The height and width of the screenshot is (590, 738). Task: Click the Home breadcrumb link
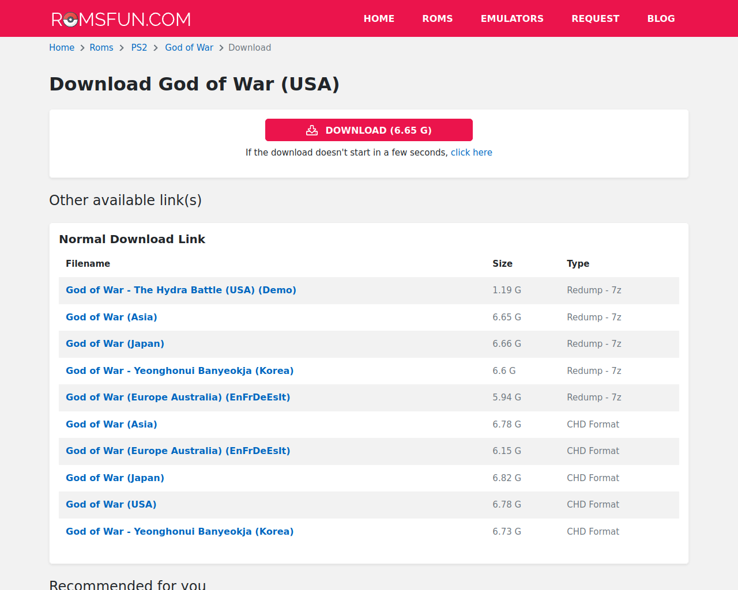pyautogui.click(x=62, y=48)
